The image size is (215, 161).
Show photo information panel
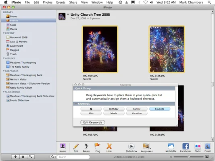pos(23,157)
